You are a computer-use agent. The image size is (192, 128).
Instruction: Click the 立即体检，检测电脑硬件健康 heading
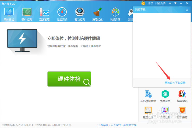tap(73, 38)
